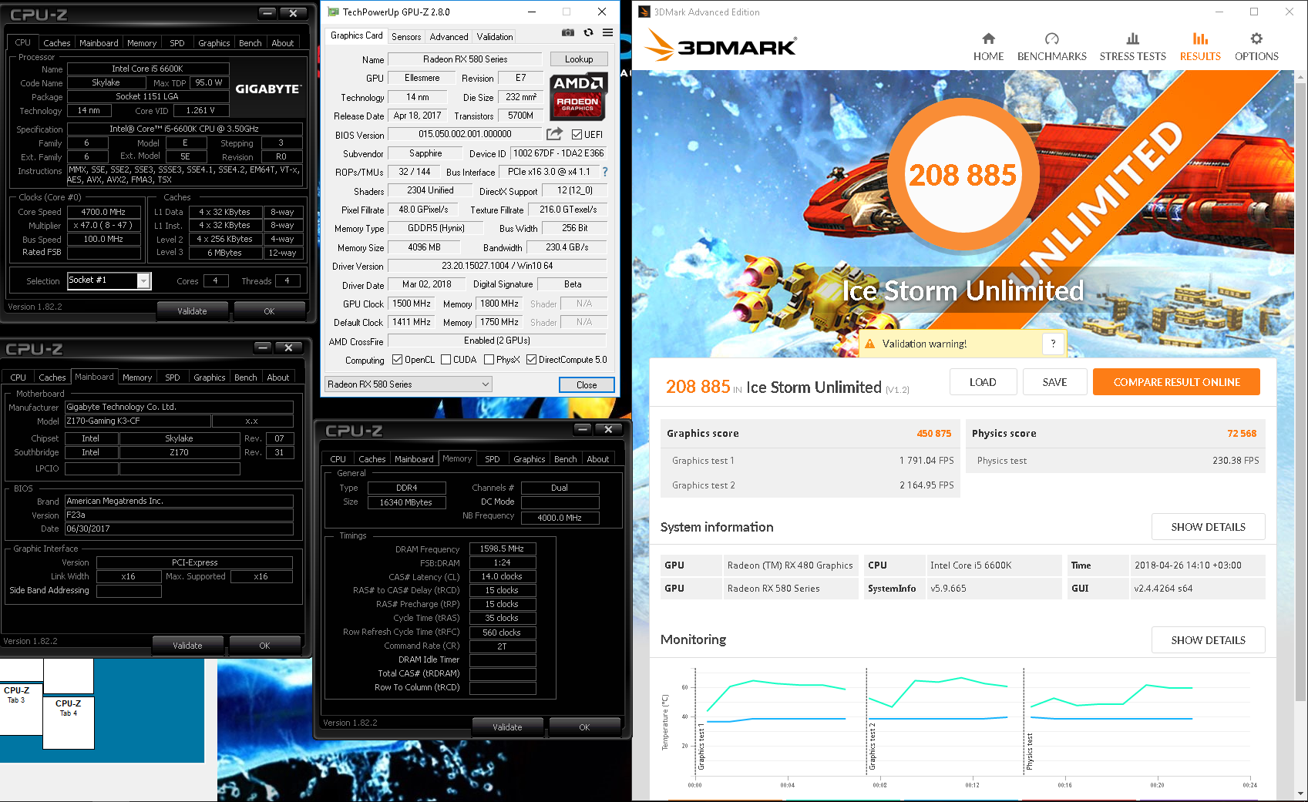
Task: Toggle the DirectCompute 5.0 checkbox
Action: pyautogui.click(x=531, y=360)
